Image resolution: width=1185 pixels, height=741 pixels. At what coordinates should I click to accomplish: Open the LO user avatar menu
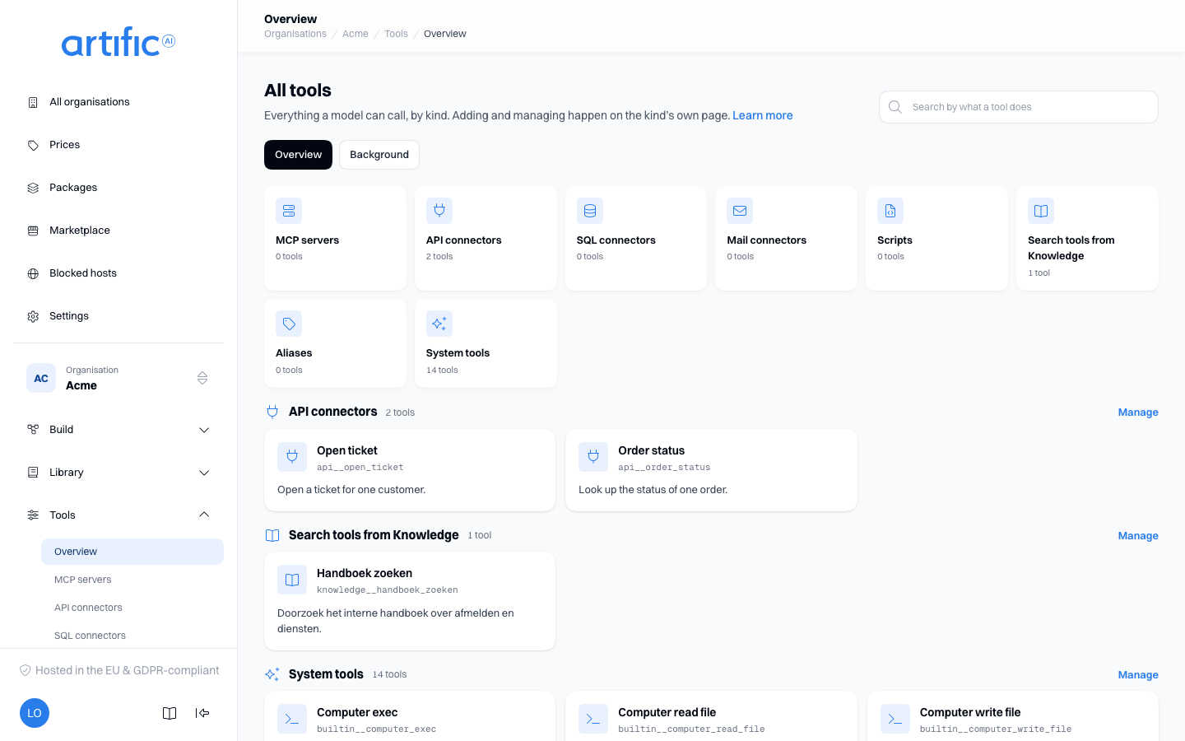coord(35,713)
